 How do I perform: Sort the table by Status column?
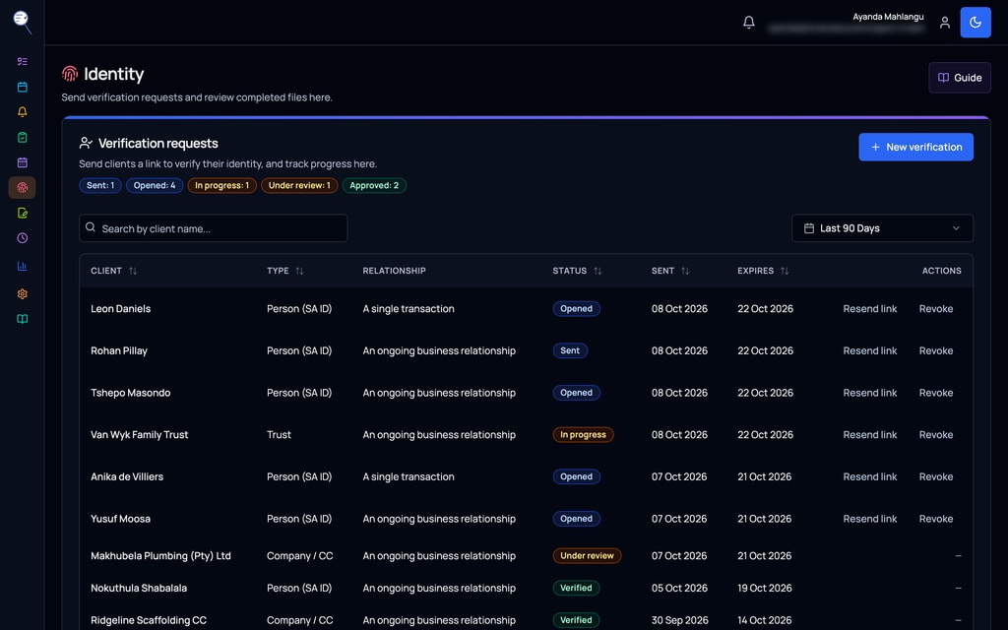pos(577,271)
